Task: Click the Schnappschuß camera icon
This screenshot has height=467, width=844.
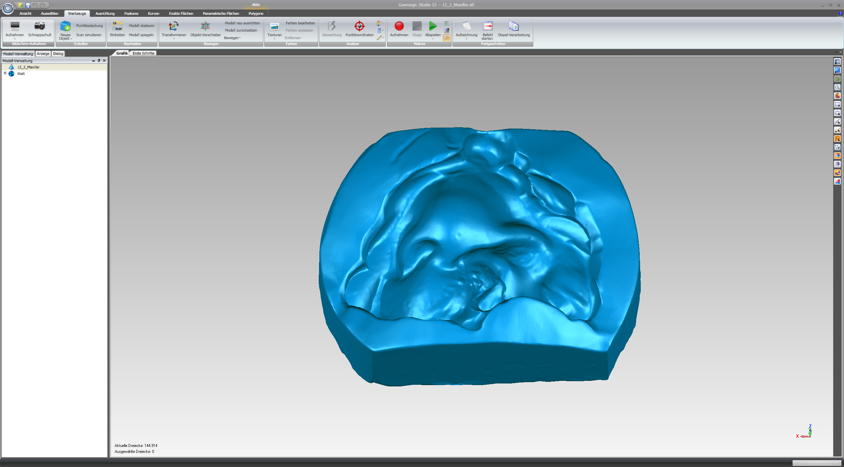Action: (40, 26)
